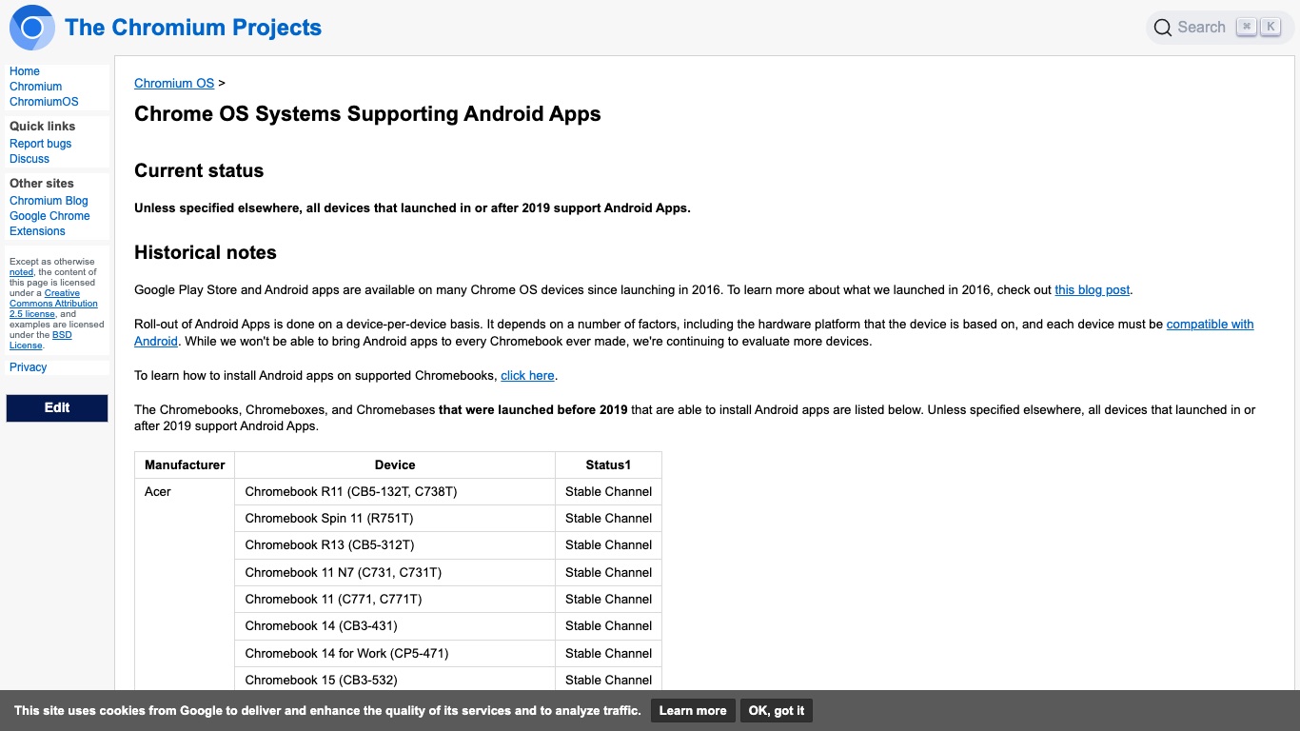Open the BSD License link
This screenshot has height=731, width=1300.
tap(41, 340)
